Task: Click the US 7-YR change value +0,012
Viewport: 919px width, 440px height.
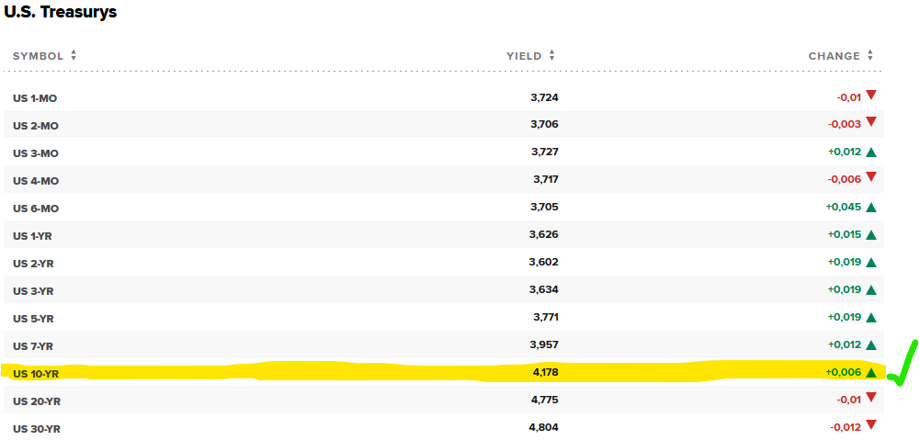Action: (844, 345)
